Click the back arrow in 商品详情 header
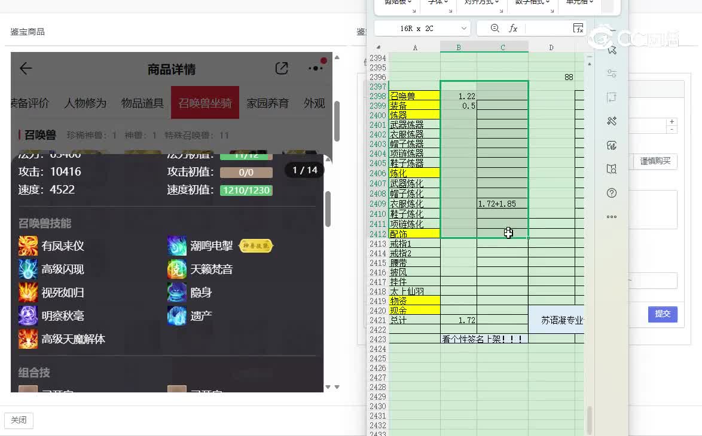This screenshot has width=702, height=436. (x=26, y=69)
